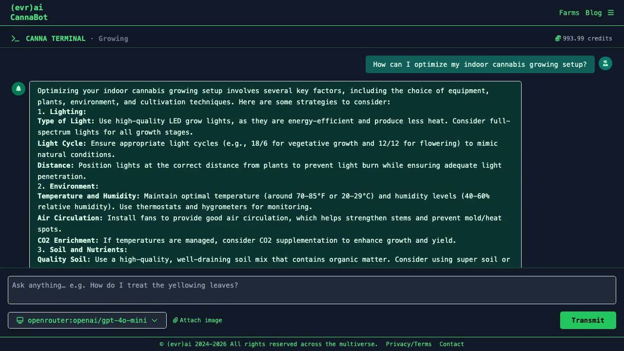Click the terminal prompt icon
The image size is (624, 351).
pos(16,39)
